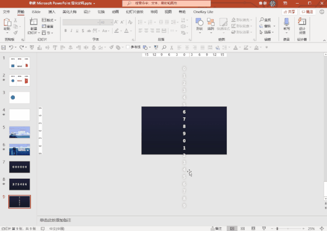Click the Redo arrow in the quick access toolbar
Image resolution: width=327 pixels, height=231 pixels.
(x=21, y=48)
